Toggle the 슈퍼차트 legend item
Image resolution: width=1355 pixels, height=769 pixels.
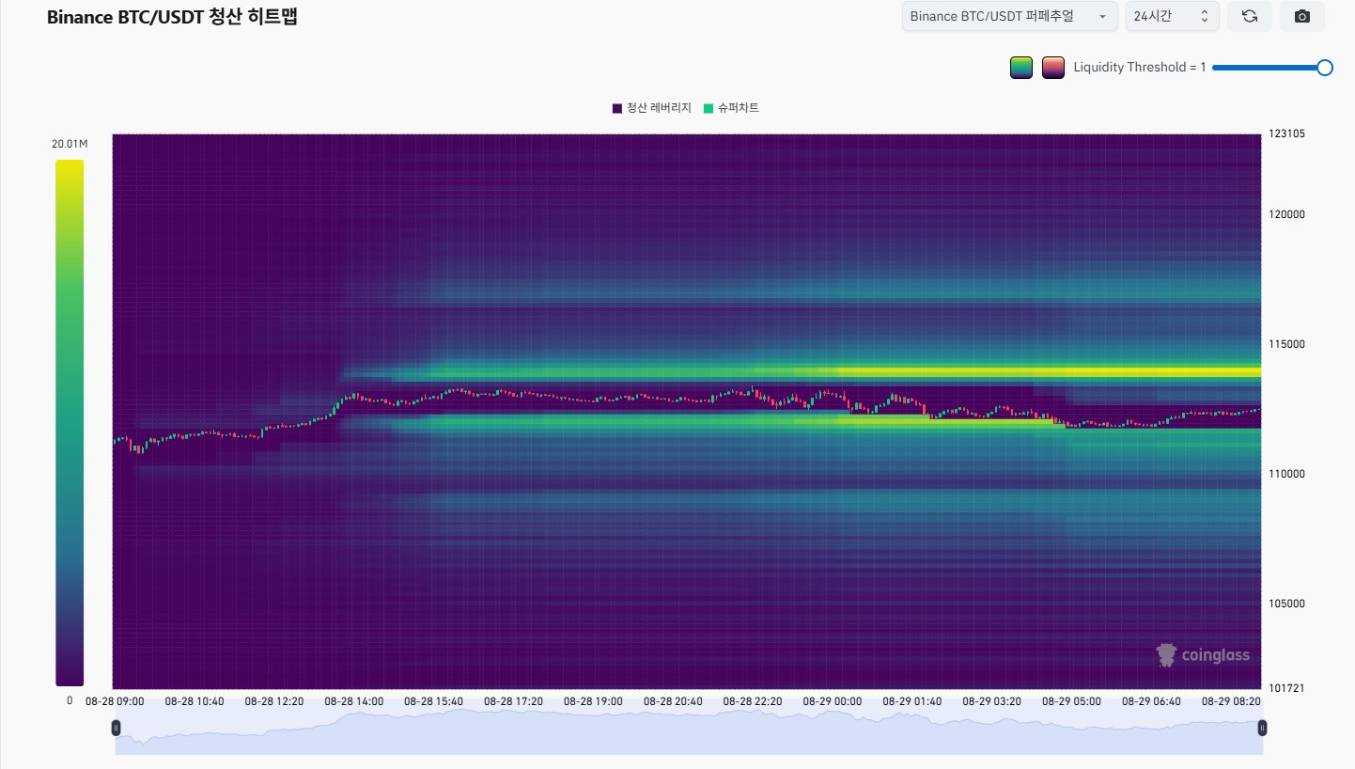(x=730, y=108)
